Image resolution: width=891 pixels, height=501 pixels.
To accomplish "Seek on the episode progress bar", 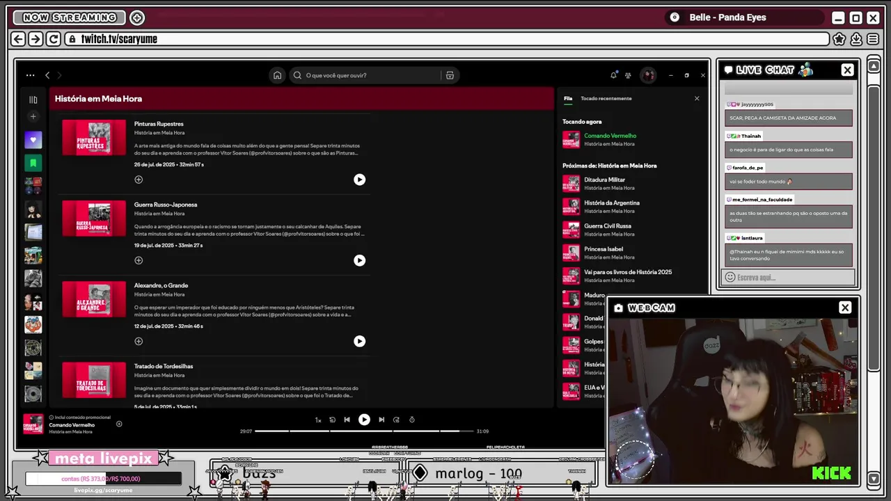I will (363, 431).
